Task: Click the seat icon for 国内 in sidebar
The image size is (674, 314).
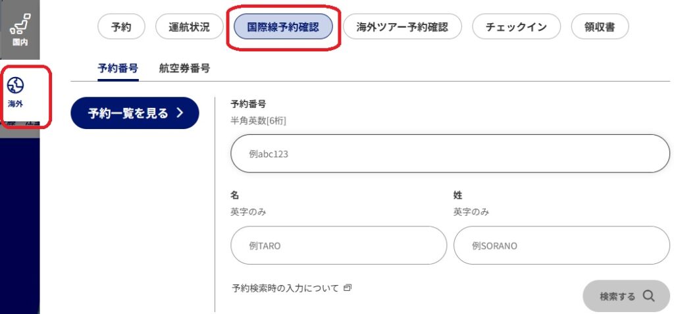Action: [x=20, y=24]
